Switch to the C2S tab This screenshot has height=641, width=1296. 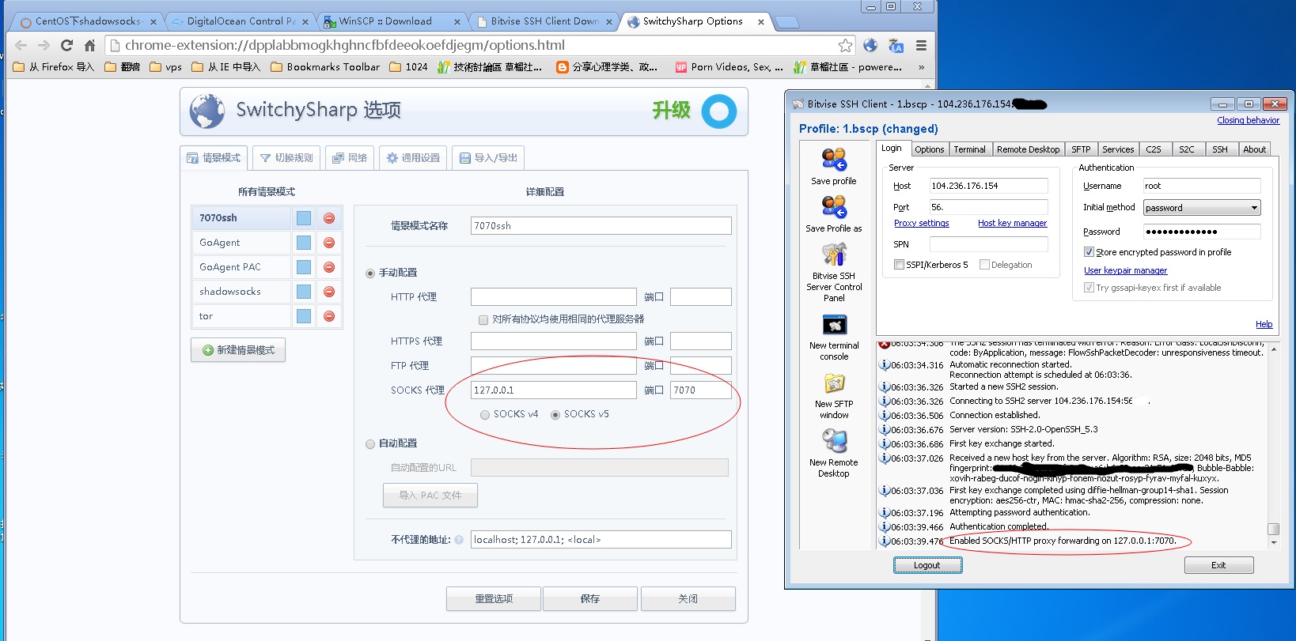pyautogui.click(x=1154, y=149)
